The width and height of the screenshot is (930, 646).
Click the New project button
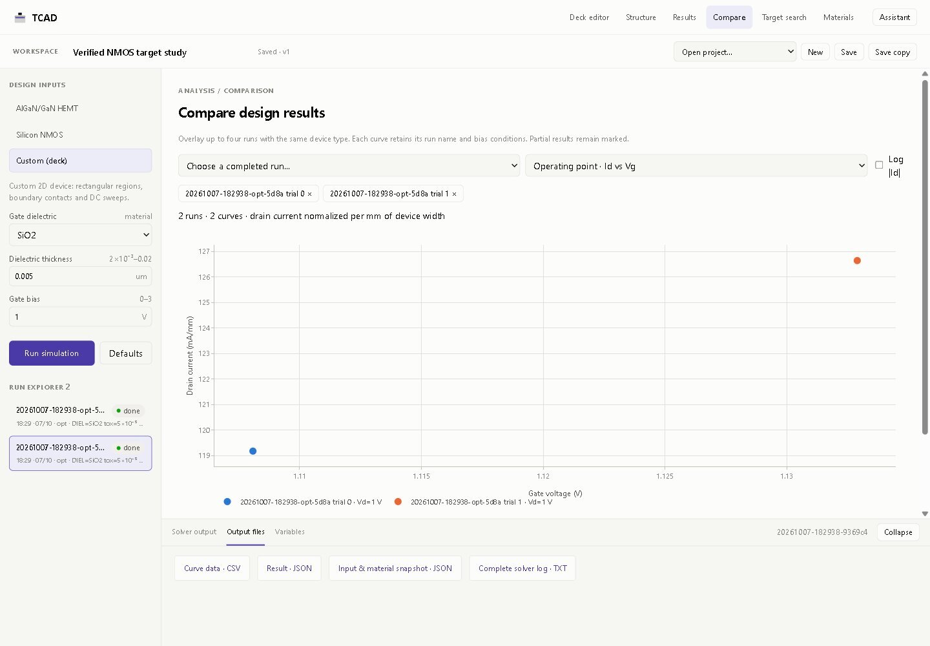[x=815, y=52]
